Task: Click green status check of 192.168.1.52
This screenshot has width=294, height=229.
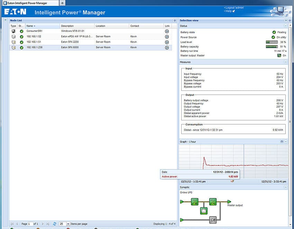Action: 21,37
